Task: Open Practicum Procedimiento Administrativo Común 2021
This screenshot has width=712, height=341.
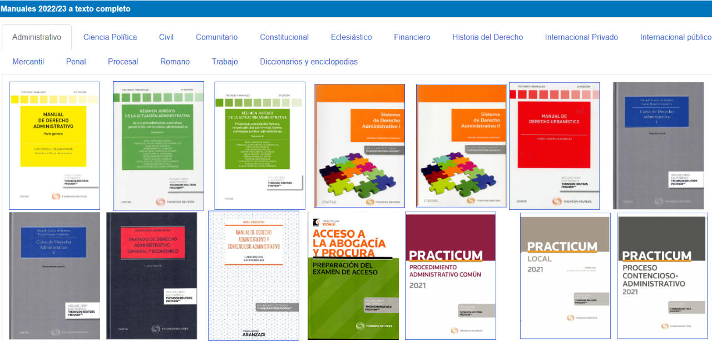Action: coord(451,275)
